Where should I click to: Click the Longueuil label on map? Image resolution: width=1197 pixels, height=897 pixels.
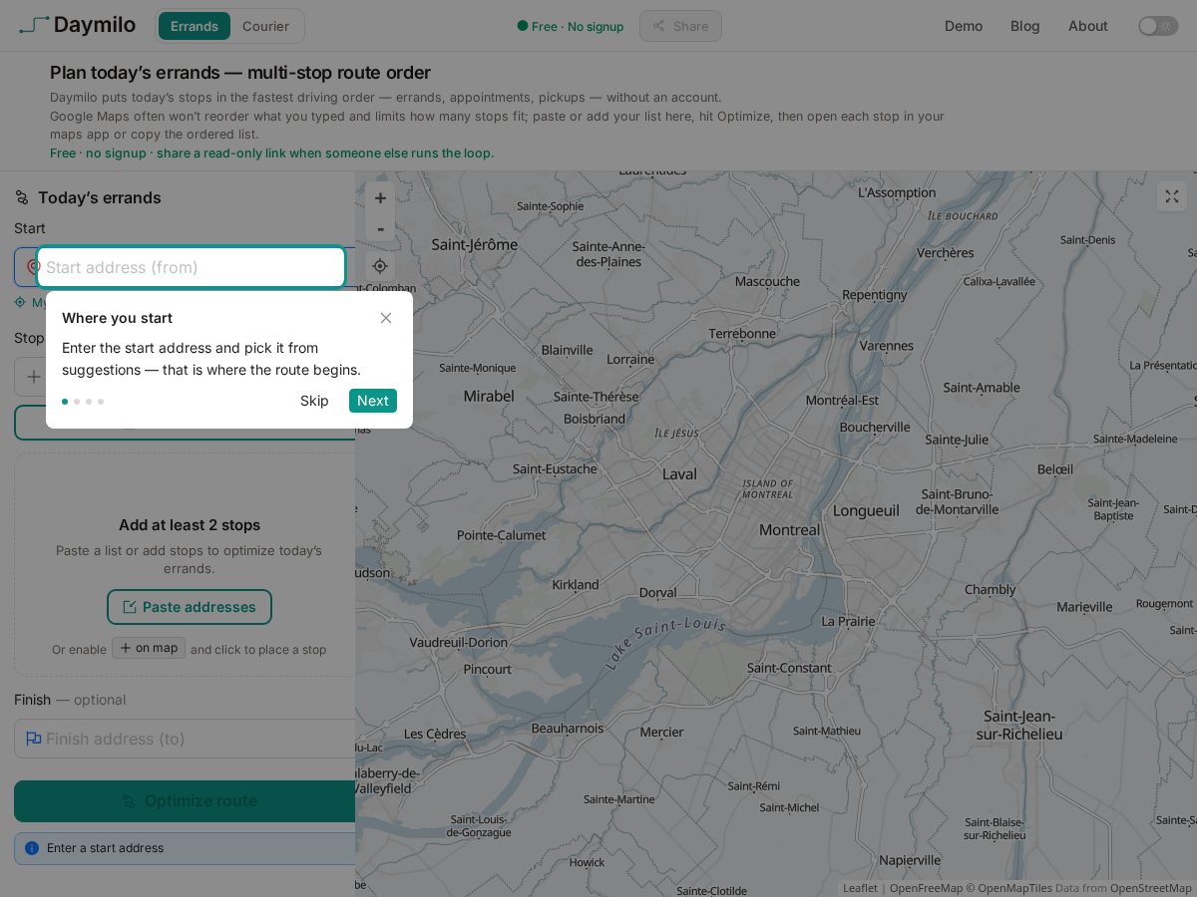click(x=866, y=510)
